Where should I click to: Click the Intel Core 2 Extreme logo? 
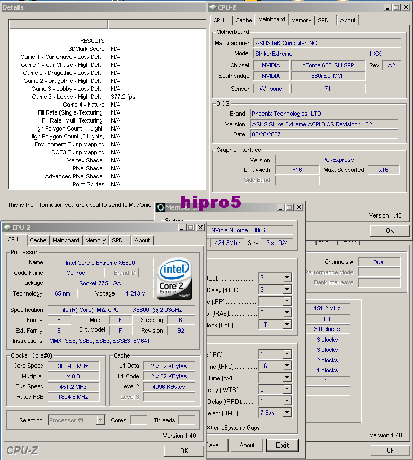point(175,279)
